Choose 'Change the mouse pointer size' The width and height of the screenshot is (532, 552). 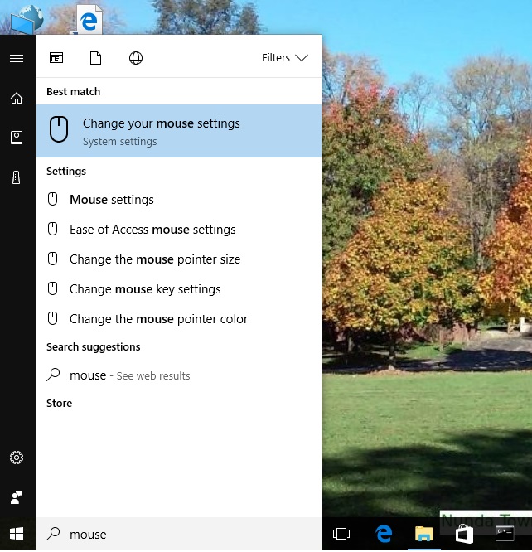[x=155, y=259]
